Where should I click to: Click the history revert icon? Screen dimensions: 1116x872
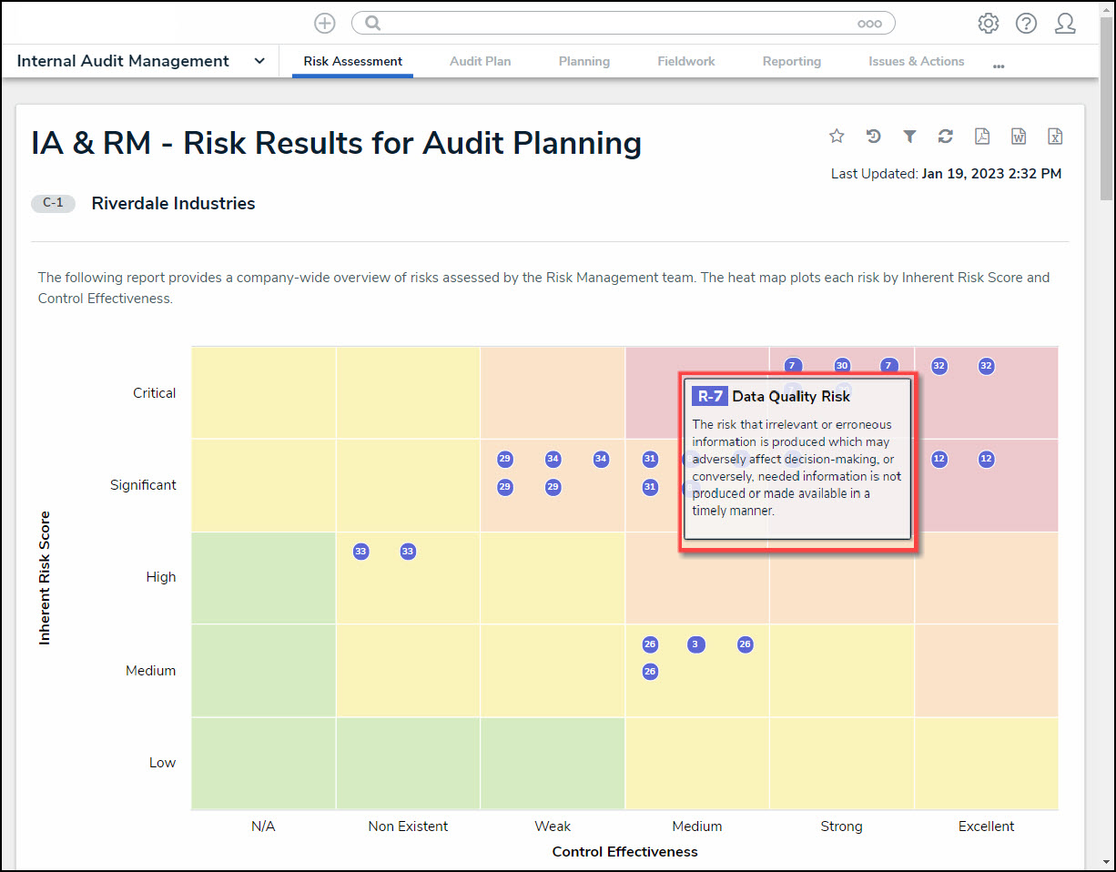pyautogui.click(x=873, y=137)
